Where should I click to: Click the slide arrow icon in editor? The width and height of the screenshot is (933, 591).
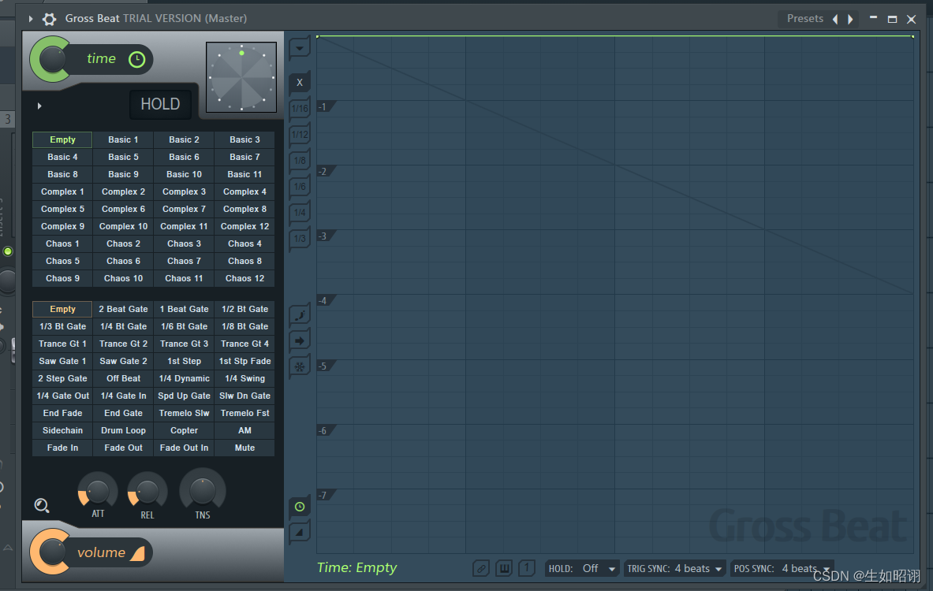point(299,340)
